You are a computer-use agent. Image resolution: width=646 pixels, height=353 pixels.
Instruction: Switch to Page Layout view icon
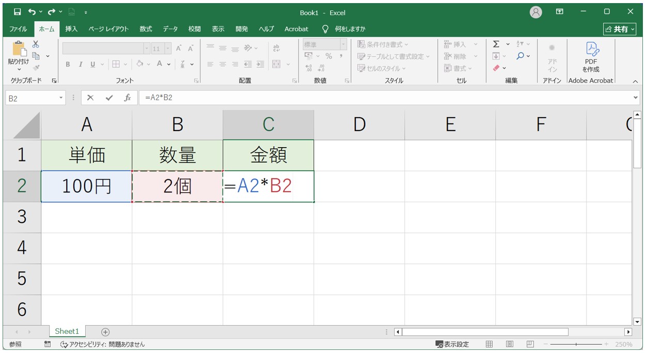point(510,344)
